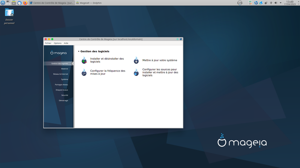Click Mettre à jour votre système link
Image resolution: width=300 pixels, height=168 pixels.
click(160, 60)
